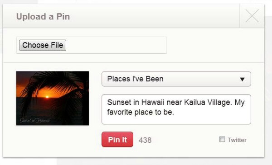Submit with the red Pin It button
The width and height of the screenshot is (272, 165).
tap(117, 139)
